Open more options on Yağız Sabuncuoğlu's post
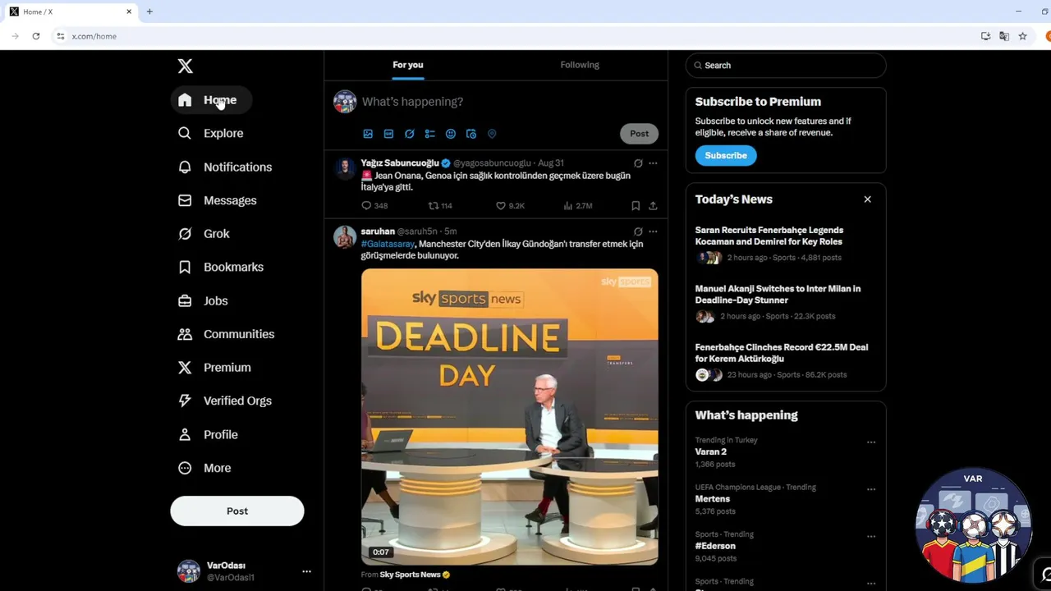Screen dimensions: 1051x591 tap(653, 163)
